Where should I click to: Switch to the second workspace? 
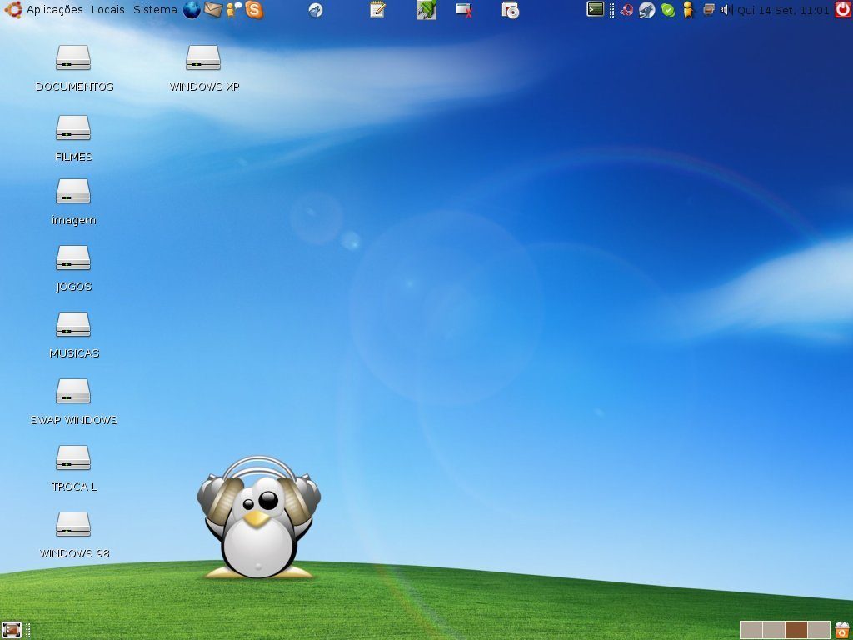[x=774, y=630]
